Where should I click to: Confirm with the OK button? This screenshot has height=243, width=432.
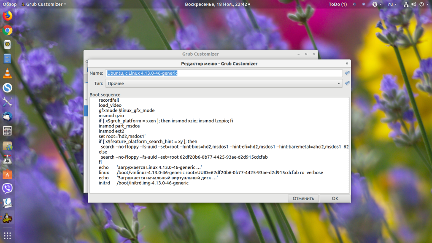pos(335,198)
